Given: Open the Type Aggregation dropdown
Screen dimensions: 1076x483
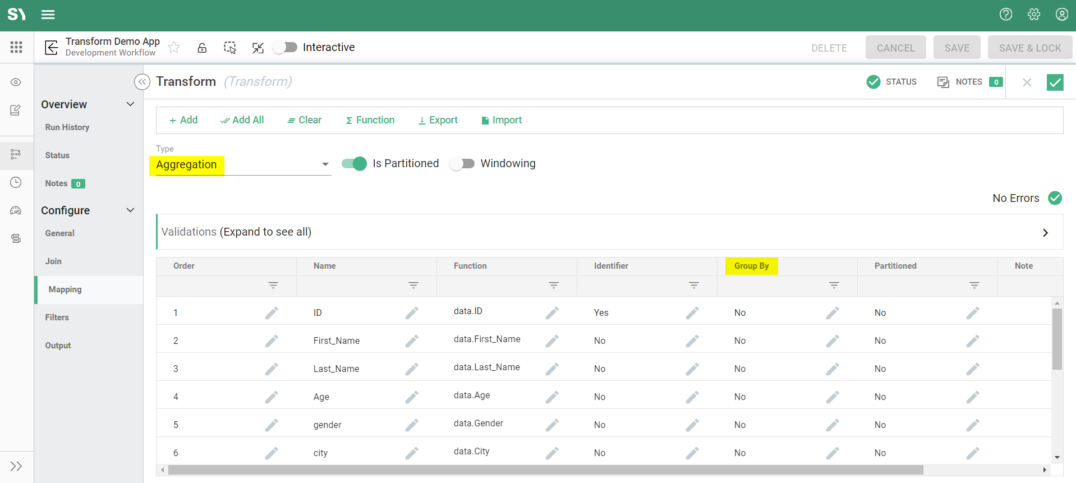Looking at the screenshot, I should point(325,164).
